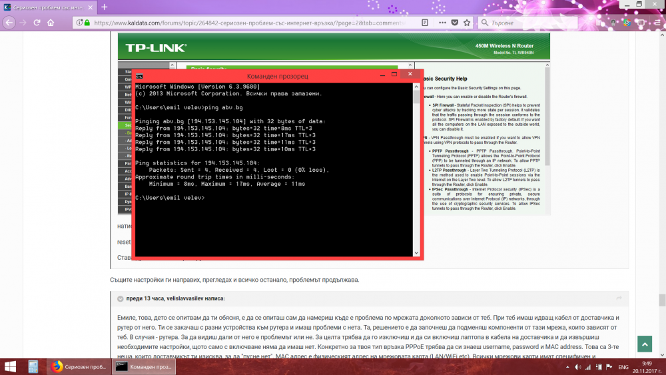Focus the kaldata URL address field
The image size is (666, 375).
click(x=248, y=23)
